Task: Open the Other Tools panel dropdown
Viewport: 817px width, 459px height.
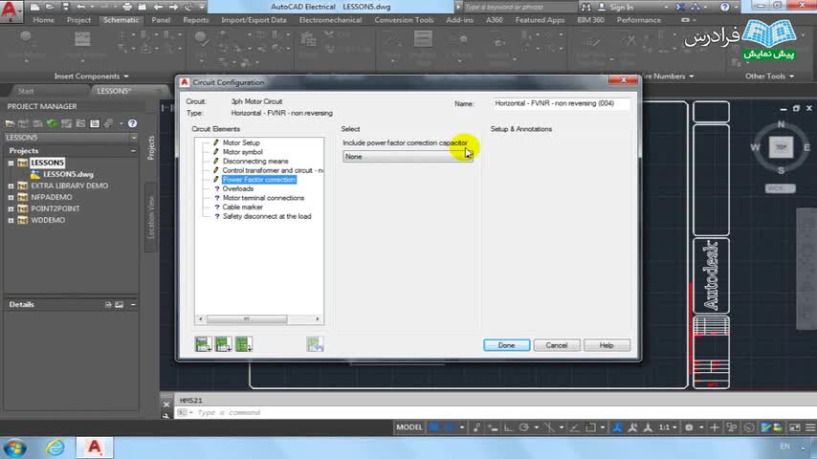Action: 769,76
